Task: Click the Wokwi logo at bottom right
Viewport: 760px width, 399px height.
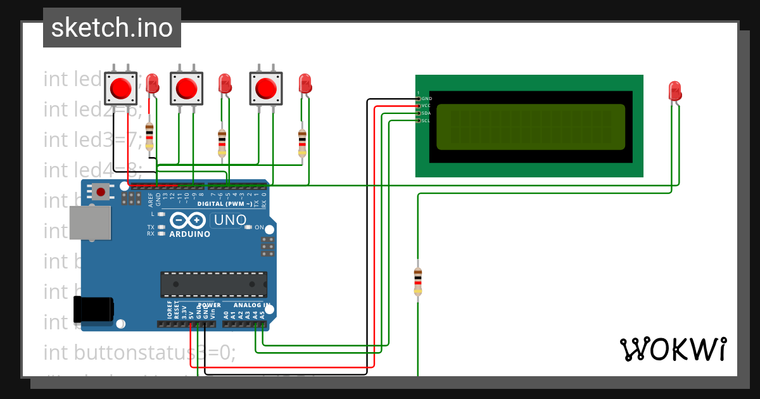Action: coord(674,348)
